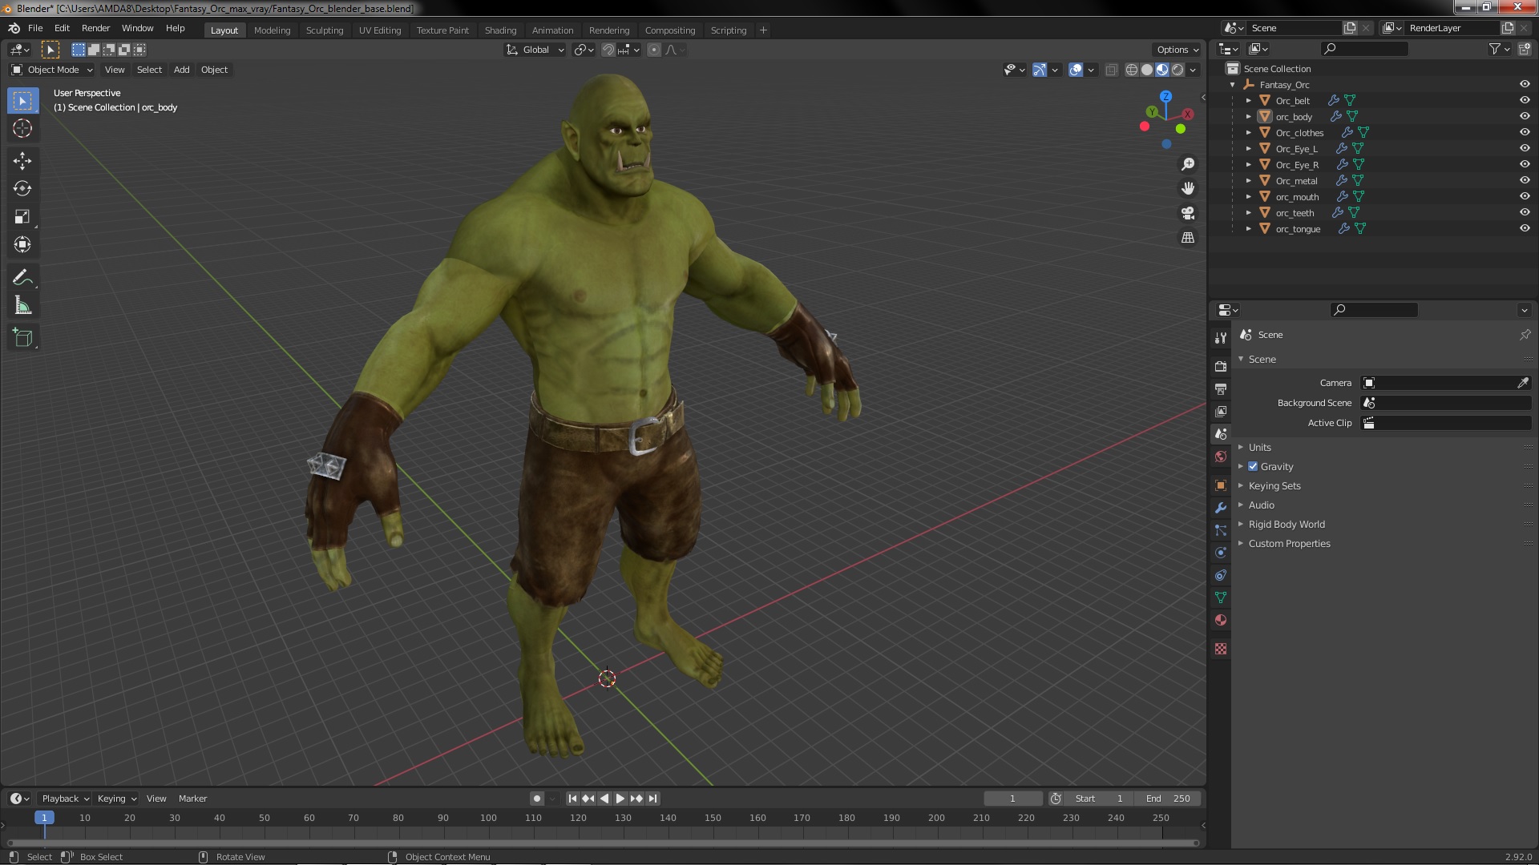The height and width of the screenshot is (865, 1539).
Task: Click the Start frame field
Action: 1100,799
